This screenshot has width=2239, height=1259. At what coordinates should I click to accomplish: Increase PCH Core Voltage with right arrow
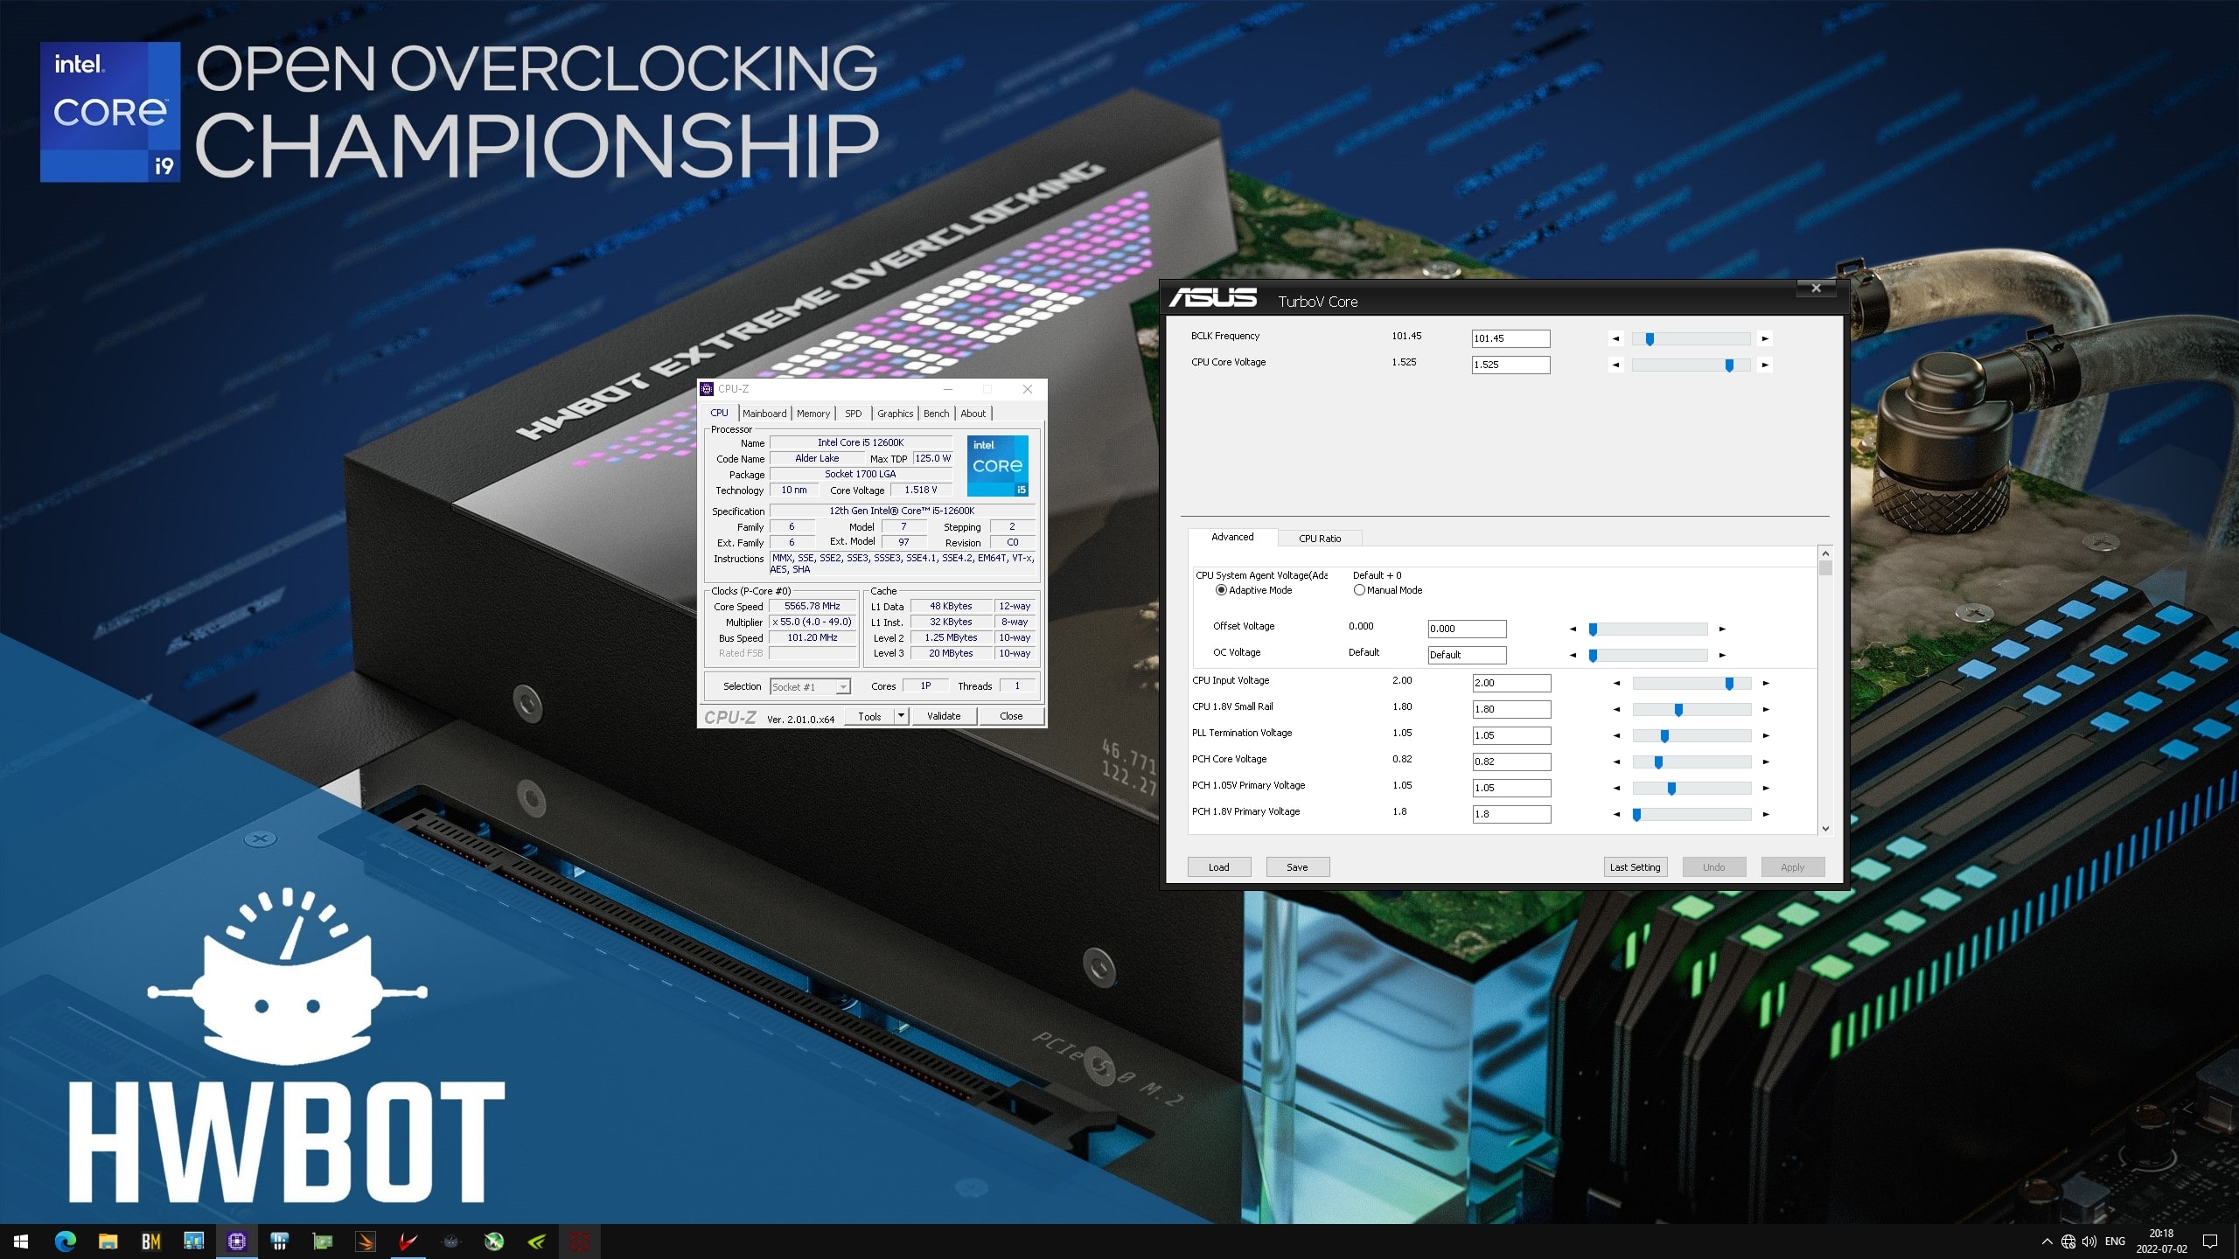click(x=1766, y=762)
